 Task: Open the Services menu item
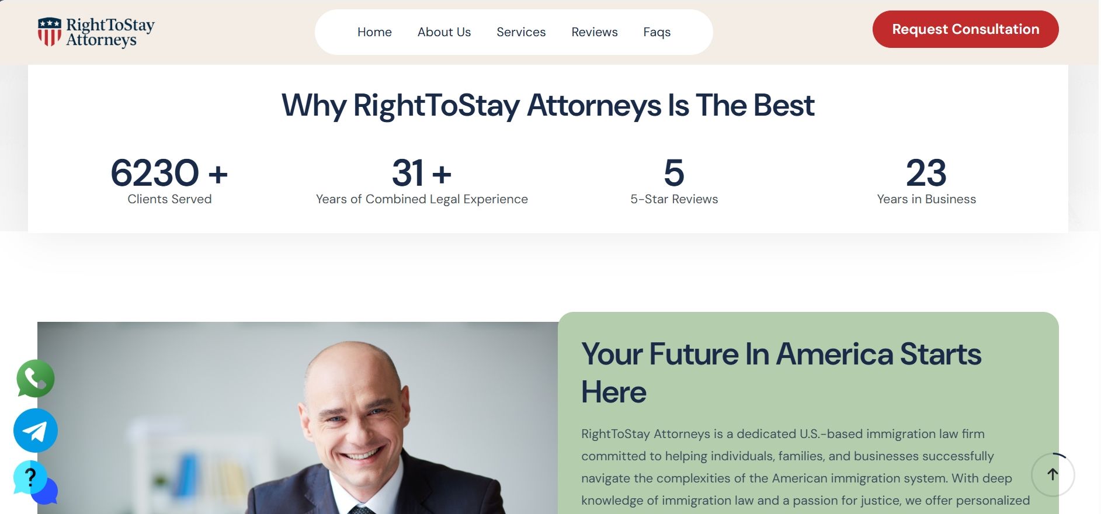(521, 32)
